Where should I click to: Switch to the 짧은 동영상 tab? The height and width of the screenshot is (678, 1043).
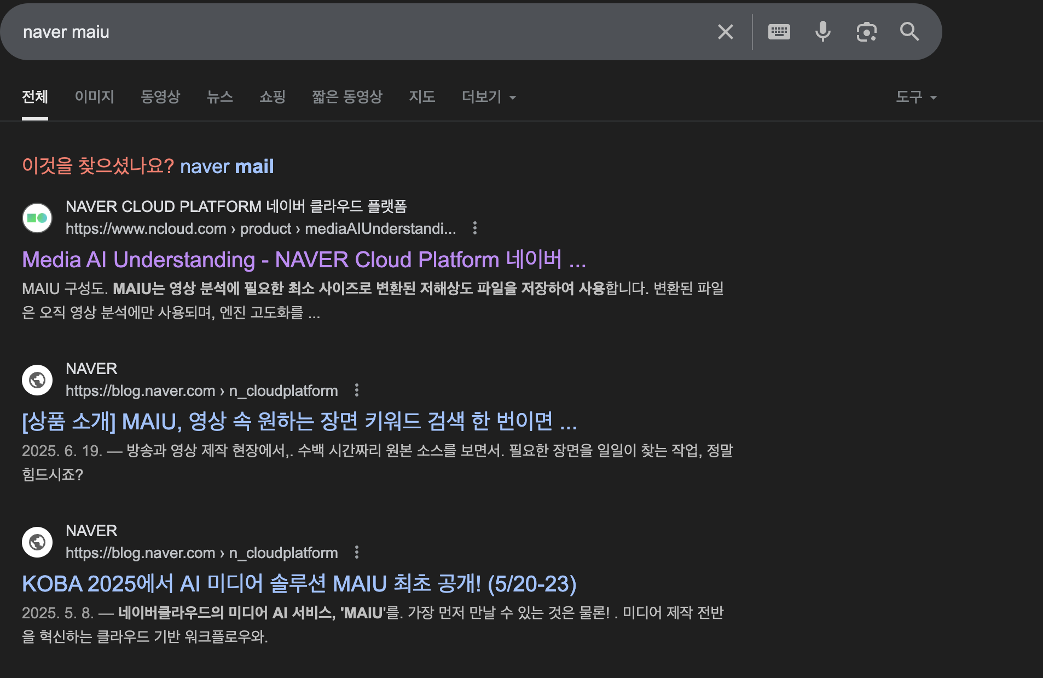click(x=347, y=97)
